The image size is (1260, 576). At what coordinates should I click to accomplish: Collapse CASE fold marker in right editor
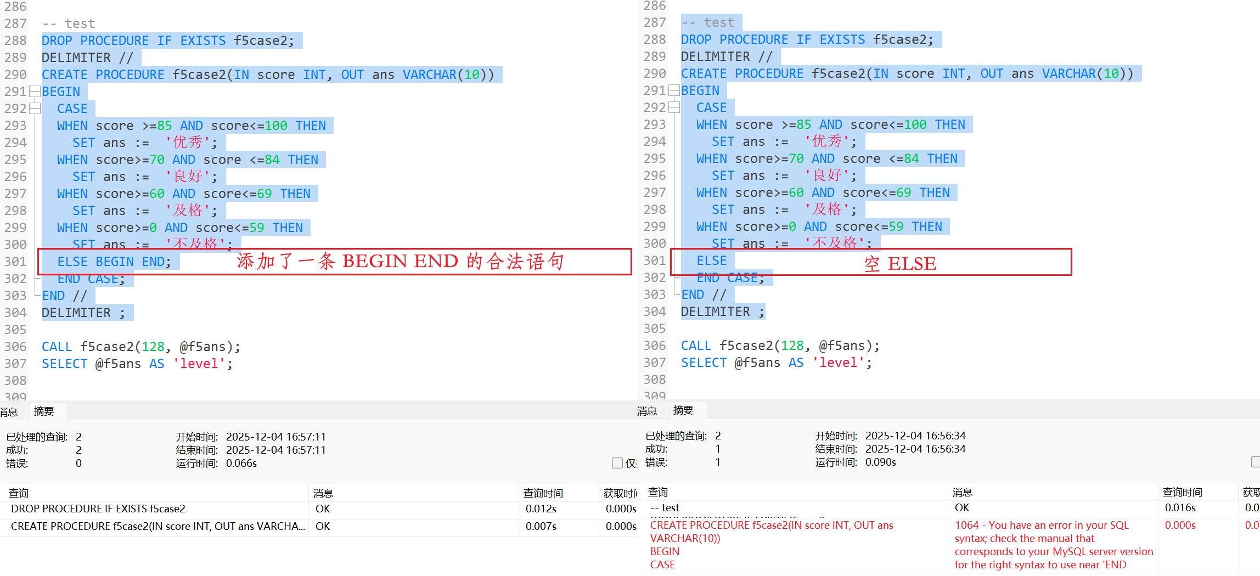point(674,108)
